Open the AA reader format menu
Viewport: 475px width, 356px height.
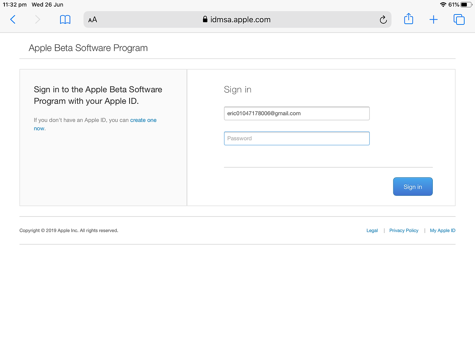(x=93, y=20)
